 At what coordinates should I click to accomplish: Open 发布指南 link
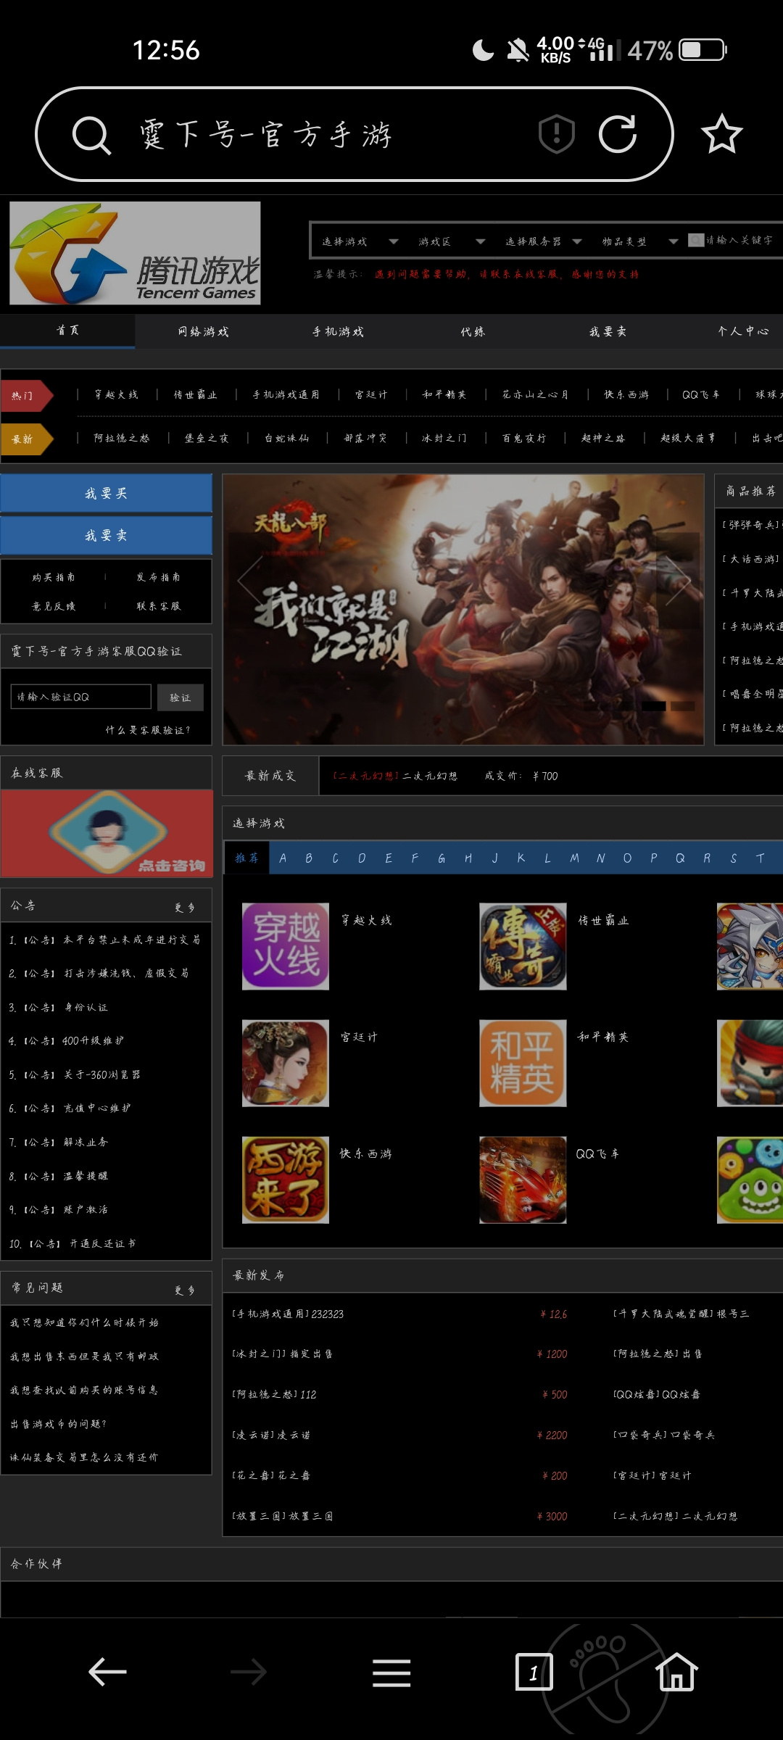[x=158, y=577]
